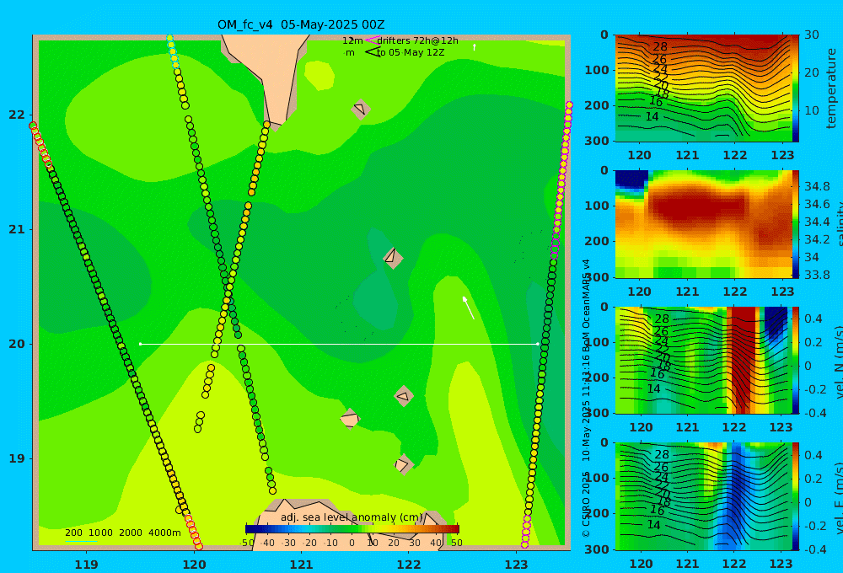
Task: Open the eastward velocity section panel
Action: pos(702,496)
